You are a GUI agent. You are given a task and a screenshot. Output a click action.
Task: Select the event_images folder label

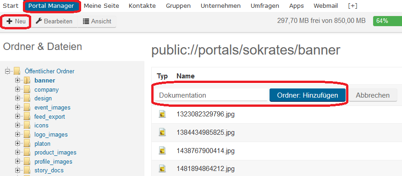coord(52,108)
